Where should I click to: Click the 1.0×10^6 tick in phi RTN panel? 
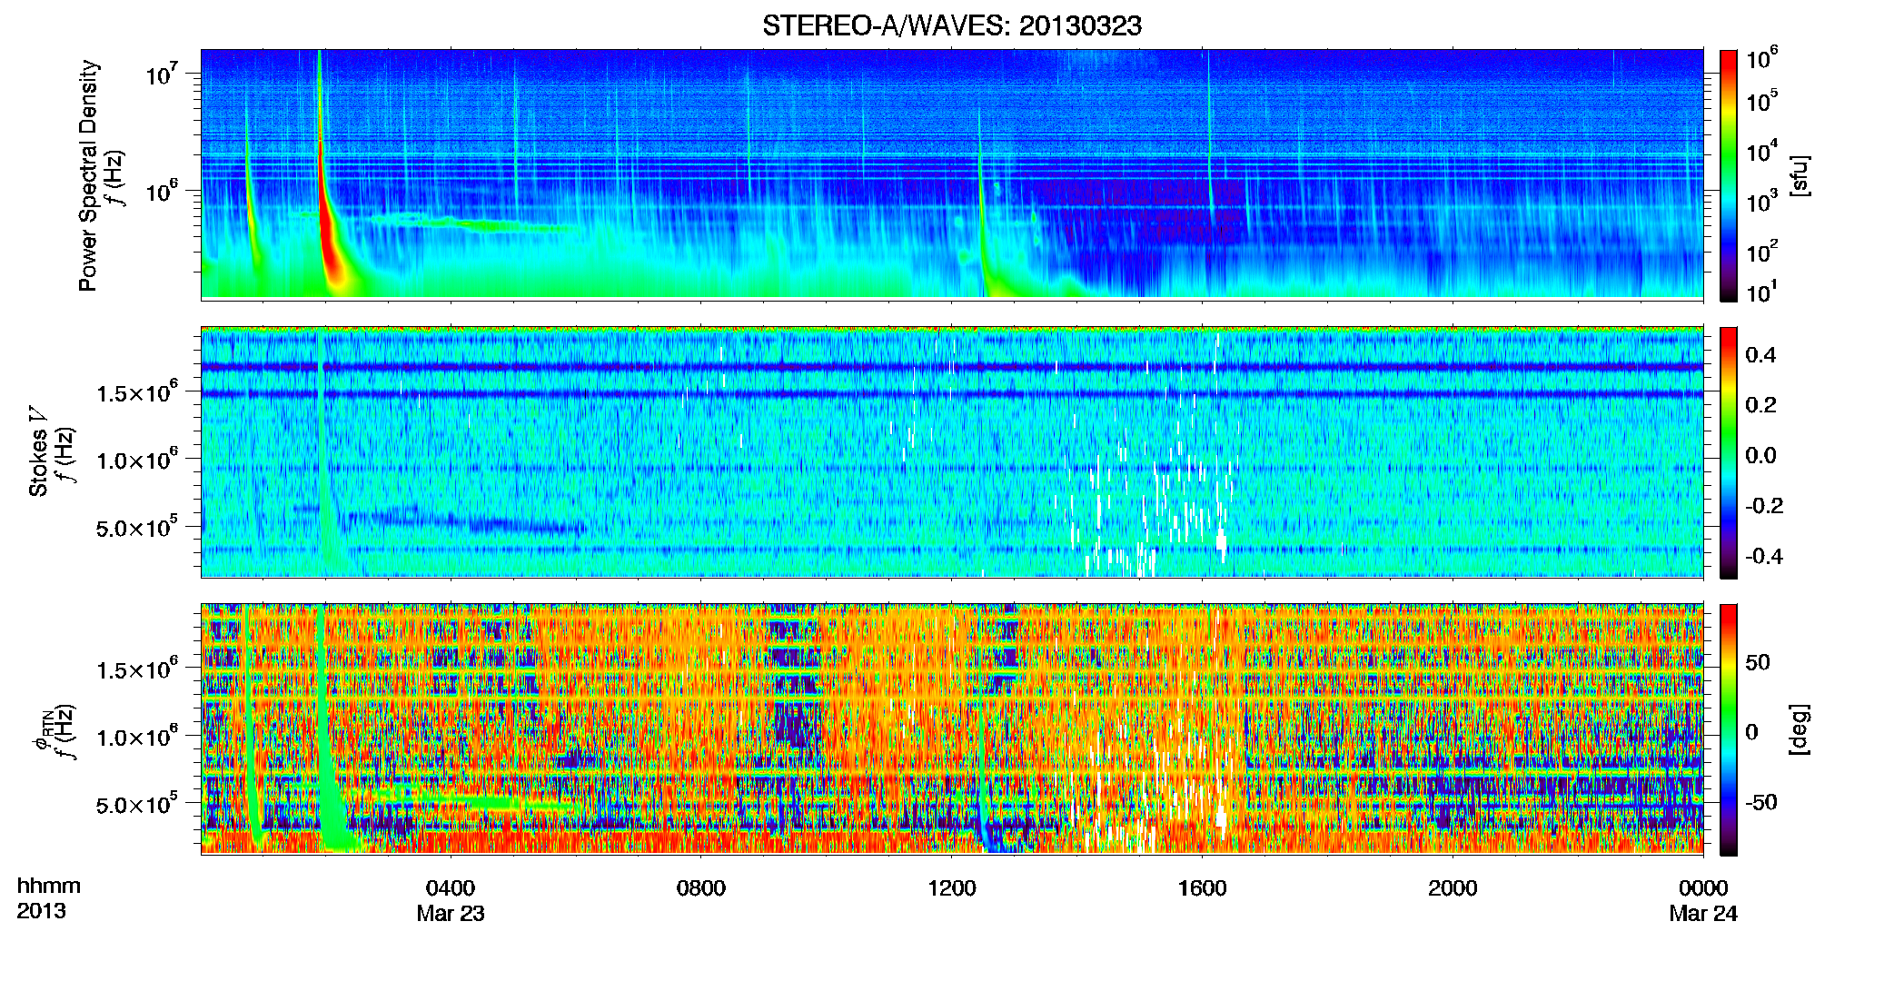[x=137, y=736]
